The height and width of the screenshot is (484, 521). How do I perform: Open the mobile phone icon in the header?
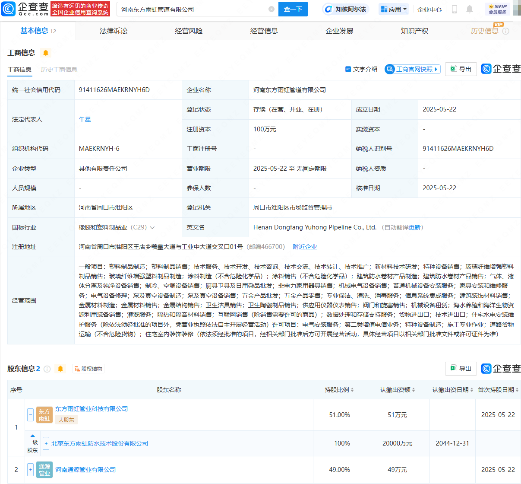454,9
